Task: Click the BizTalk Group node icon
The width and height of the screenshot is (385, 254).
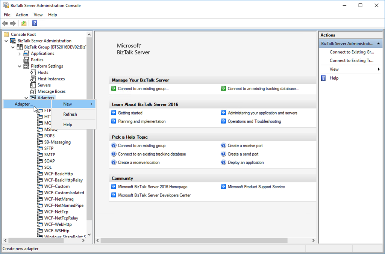Action: click(x=20, y=47)
